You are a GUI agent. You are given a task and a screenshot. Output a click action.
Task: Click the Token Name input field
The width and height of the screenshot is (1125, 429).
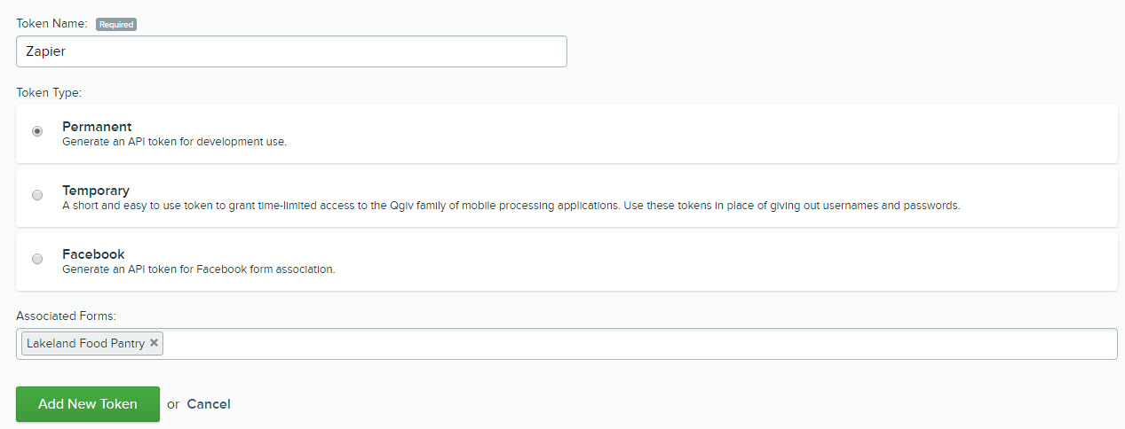[291, 51]
